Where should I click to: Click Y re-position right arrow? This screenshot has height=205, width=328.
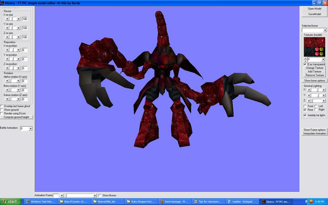18,59
